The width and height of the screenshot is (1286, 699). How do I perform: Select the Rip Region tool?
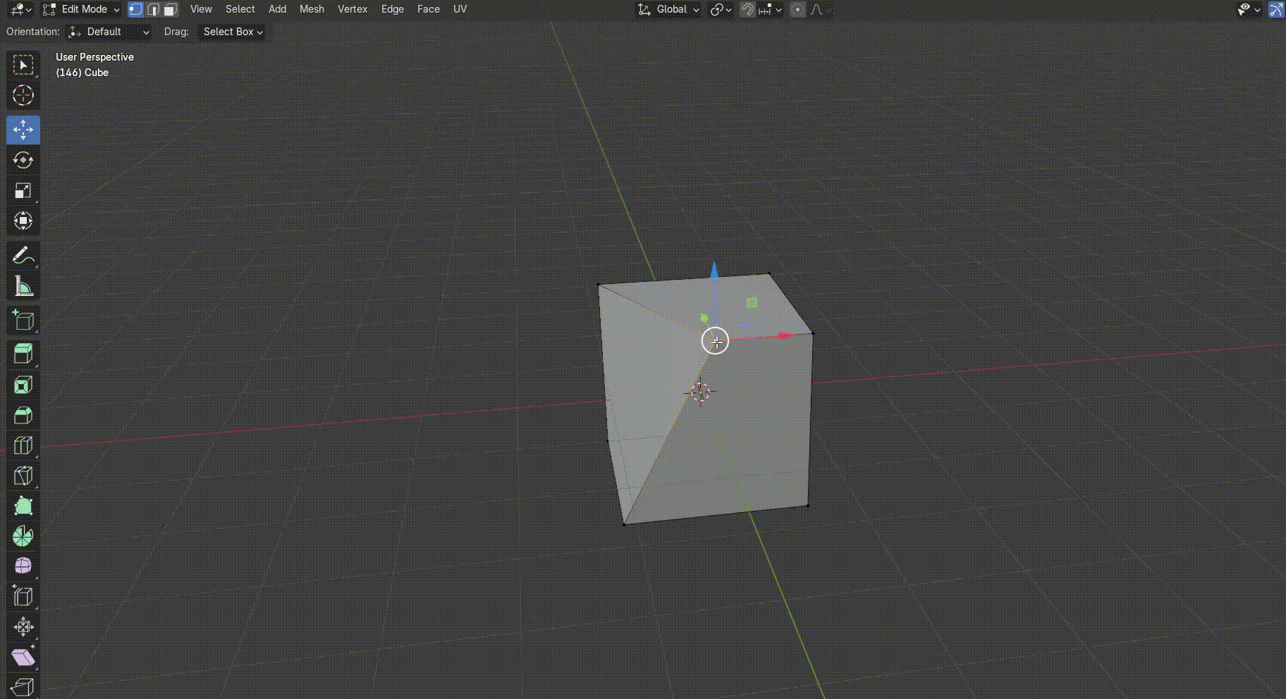pos(23,686)
